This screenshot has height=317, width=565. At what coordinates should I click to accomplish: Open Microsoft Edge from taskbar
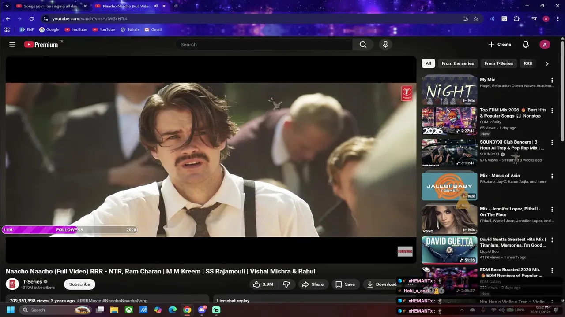point(173,310)
